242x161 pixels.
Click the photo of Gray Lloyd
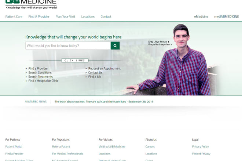(x=182, y=61)
